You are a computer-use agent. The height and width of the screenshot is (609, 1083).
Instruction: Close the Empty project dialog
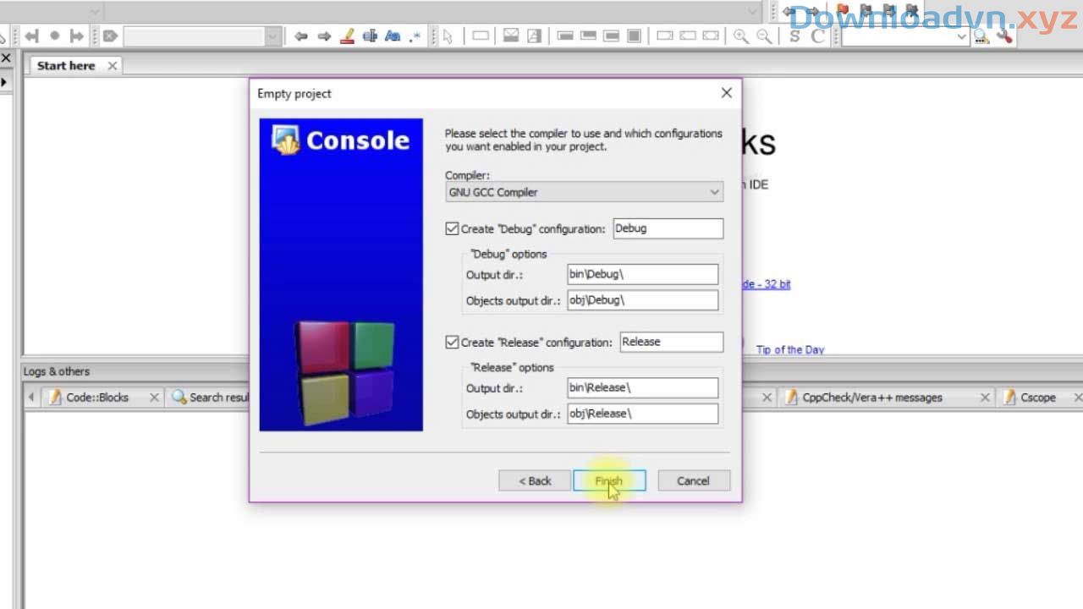click(x=726, y=93)
